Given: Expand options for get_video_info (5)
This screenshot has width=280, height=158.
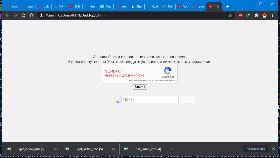Looking at the screenshot, I should click(114, 149).
